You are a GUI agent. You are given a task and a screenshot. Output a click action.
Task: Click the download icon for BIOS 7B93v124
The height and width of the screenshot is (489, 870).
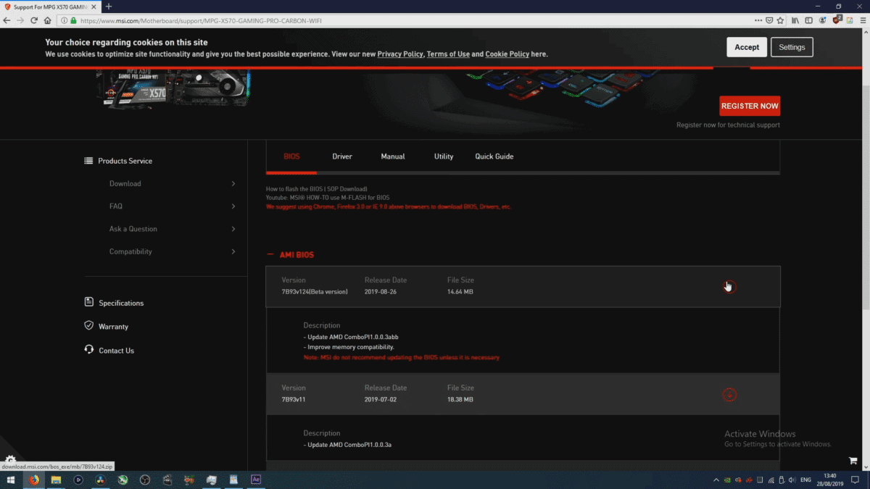point(729,286)
